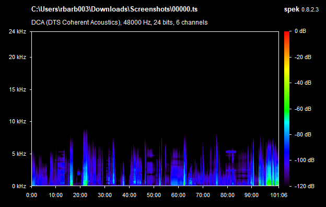This screenshot has height=207, width=326.
Task: Click the 24 kHz frequency axis label
Action: click(17, 31)
